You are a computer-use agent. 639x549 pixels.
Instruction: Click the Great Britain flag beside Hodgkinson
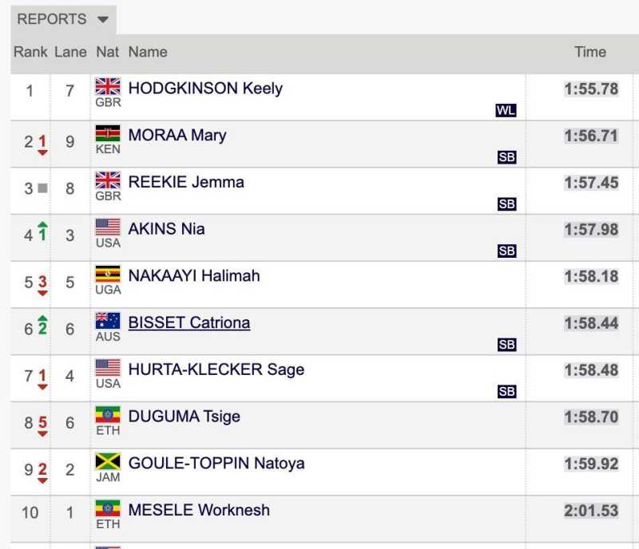tap(107, 86)
